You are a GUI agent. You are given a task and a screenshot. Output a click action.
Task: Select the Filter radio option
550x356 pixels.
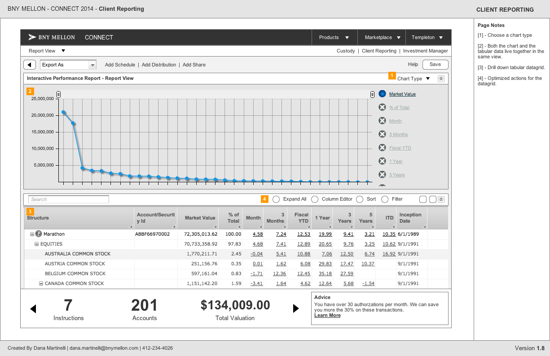(x=385, y=199)
